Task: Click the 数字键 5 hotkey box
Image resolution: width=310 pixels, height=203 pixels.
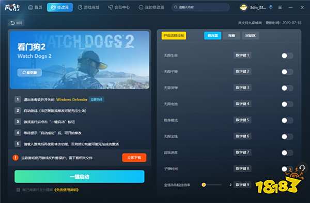Action: coord(242,120)
